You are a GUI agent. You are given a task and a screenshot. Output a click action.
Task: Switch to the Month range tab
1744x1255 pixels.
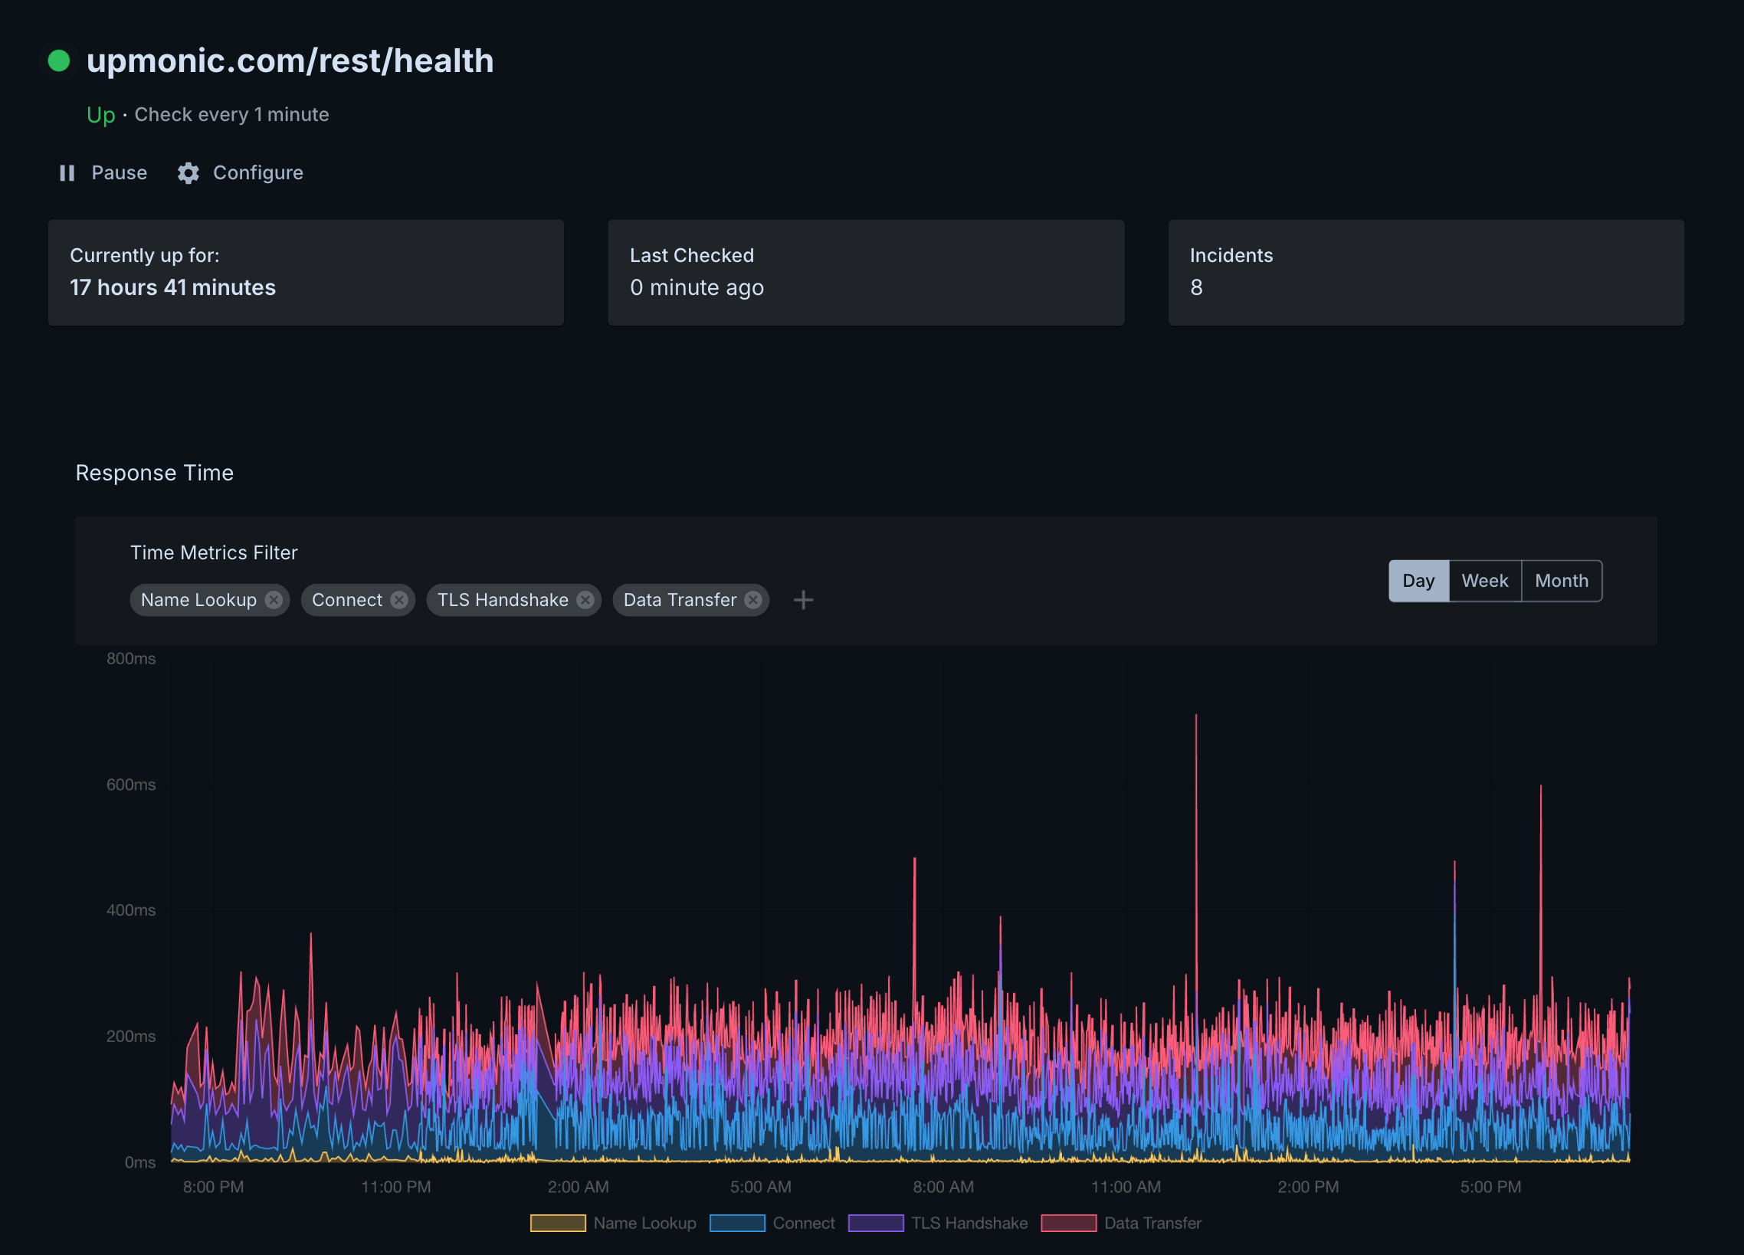pos(1562,581)
